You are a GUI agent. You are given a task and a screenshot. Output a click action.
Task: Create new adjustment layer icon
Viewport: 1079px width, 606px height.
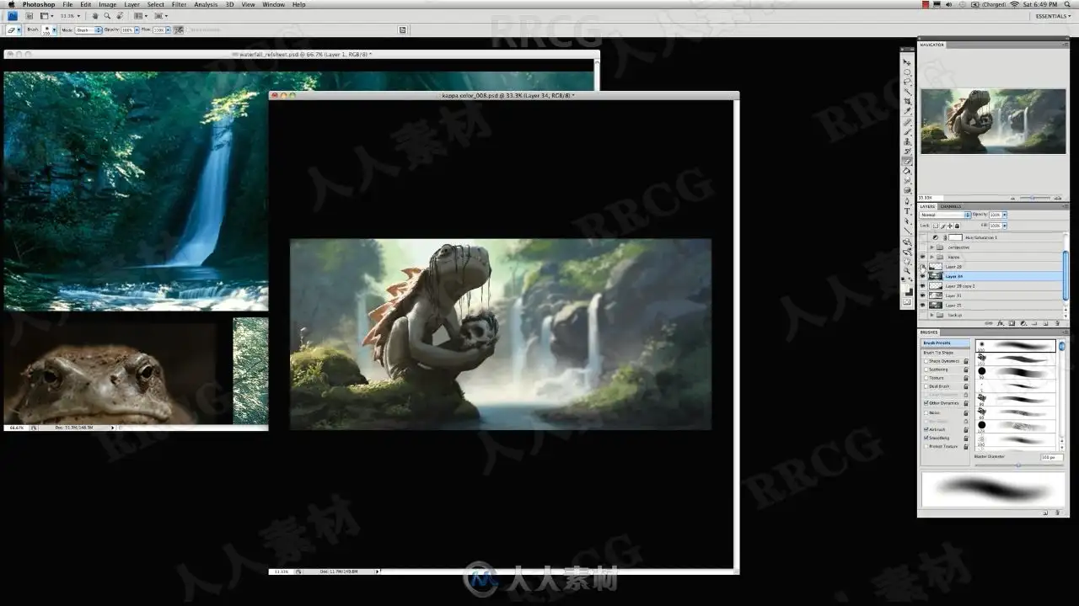[1023, 323]
